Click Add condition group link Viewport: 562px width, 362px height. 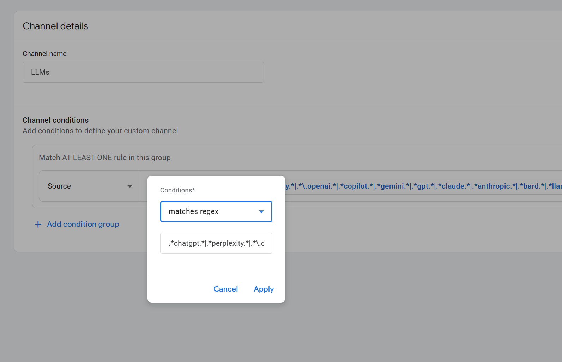pyautogui.click(x=83, y=224)
